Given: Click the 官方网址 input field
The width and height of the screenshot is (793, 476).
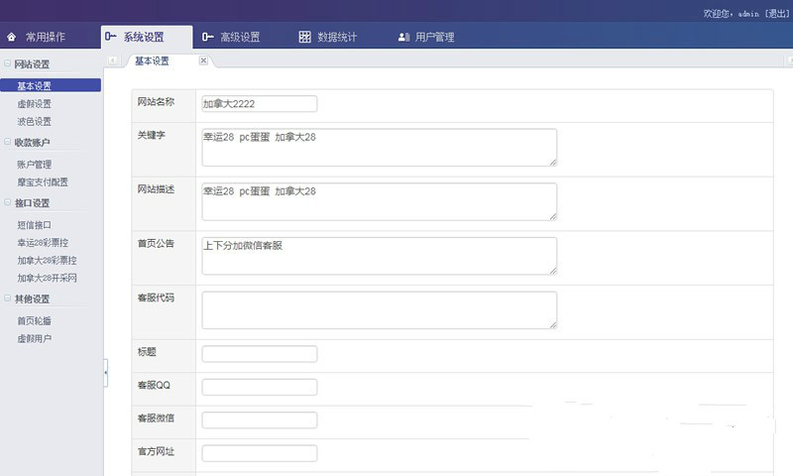Looking at the screenshot, I should pyautogui.click(x=260, y=453).
